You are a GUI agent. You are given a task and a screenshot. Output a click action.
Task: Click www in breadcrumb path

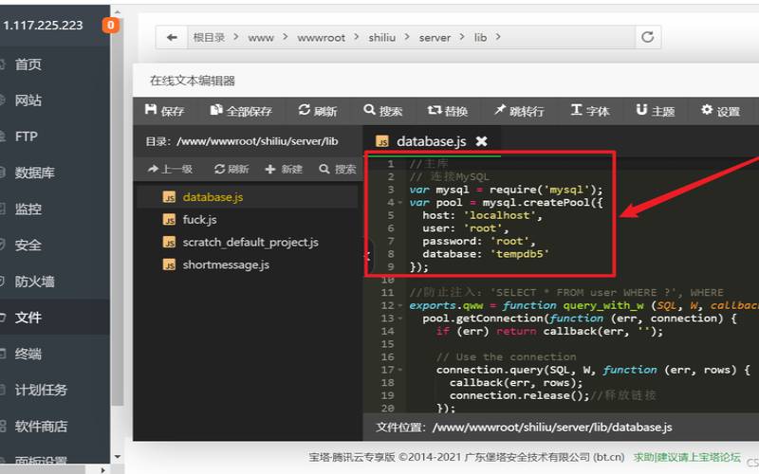[261, 38]
